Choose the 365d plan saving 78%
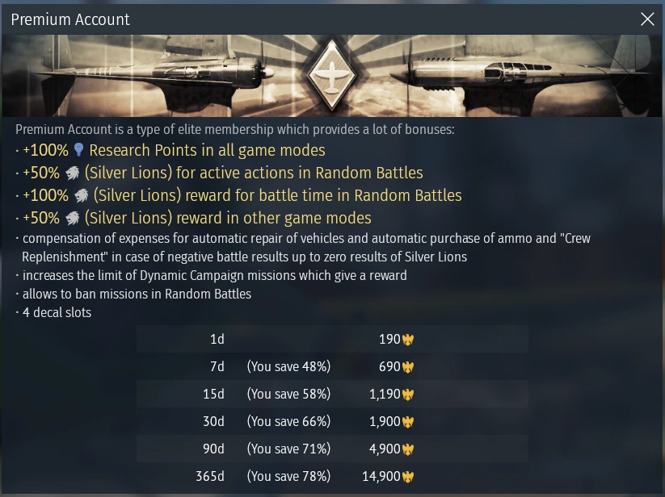The height and width of the screenshot is (497, 665). coord(332,477)
